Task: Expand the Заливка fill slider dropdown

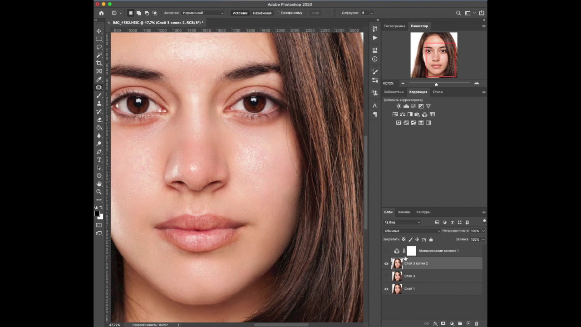Action: 483,239
